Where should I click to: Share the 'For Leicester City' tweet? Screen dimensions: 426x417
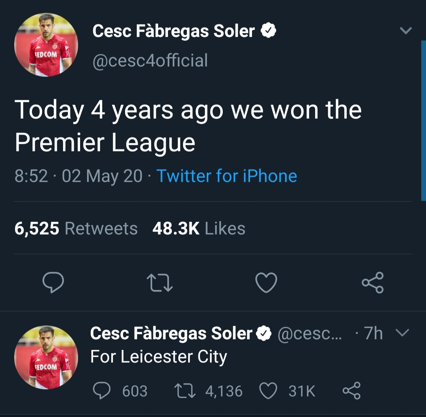351,391
